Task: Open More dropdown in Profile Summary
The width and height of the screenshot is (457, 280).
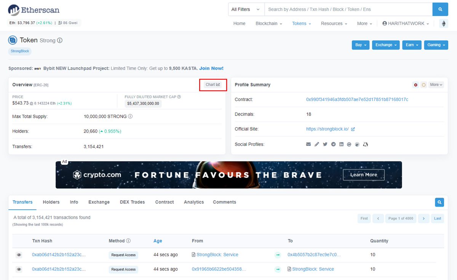Action: (x=436, y=85)
